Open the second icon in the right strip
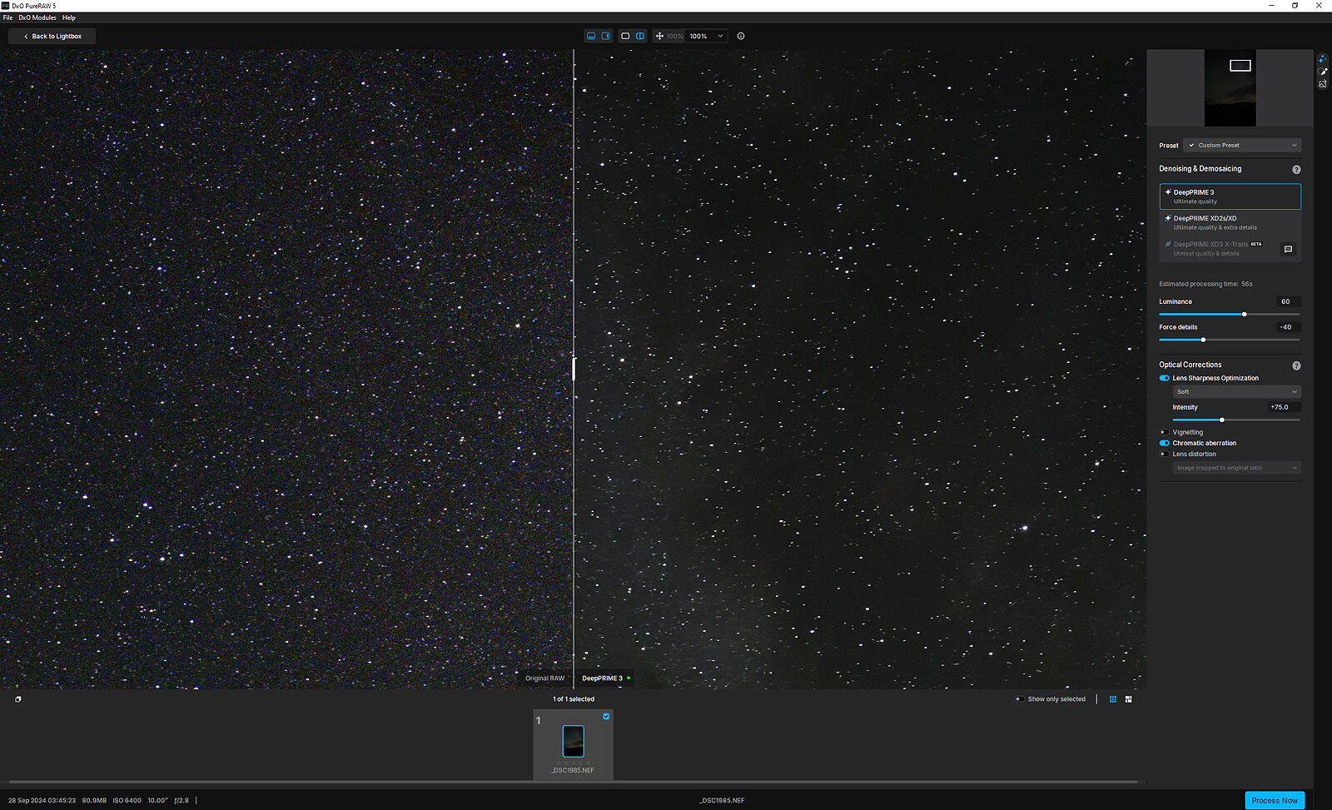The image size is (1332, 810). click(1322, 72)
